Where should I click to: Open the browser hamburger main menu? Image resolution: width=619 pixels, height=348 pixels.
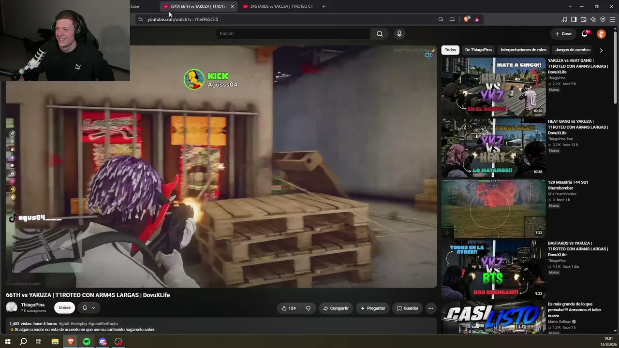click(x=613, y=19)
